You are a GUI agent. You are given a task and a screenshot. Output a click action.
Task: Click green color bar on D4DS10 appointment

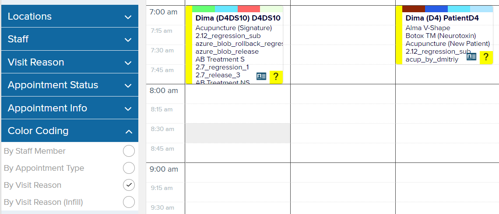click(204, 9)
